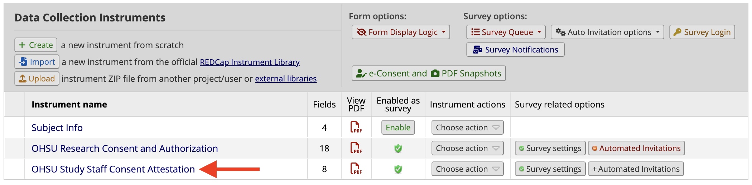Open the external libraries link
Viewport: 752px width, 185px height.
coord(286,79)
